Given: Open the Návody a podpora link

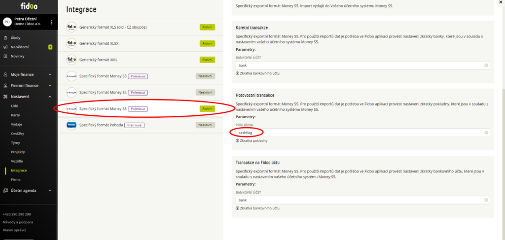Looking at the screenshot, I should [18, 222].
